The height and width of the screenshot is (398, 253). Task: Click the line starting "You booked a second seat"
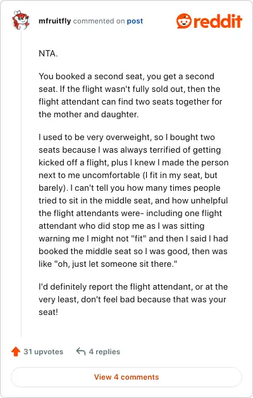pyautogui.click(x=126, y=77)
